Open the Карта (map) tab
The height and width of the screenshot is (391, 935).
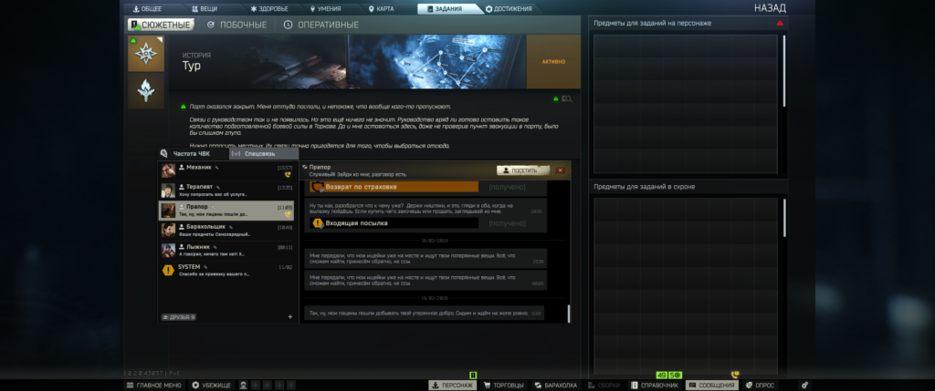tap(383, 8)
